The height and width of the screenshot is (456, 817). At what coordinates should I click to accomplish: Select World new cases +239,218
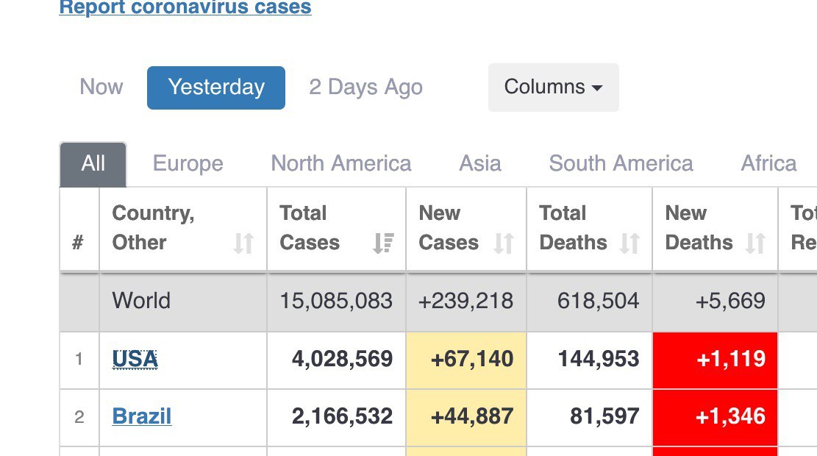(x=465, y=301)
